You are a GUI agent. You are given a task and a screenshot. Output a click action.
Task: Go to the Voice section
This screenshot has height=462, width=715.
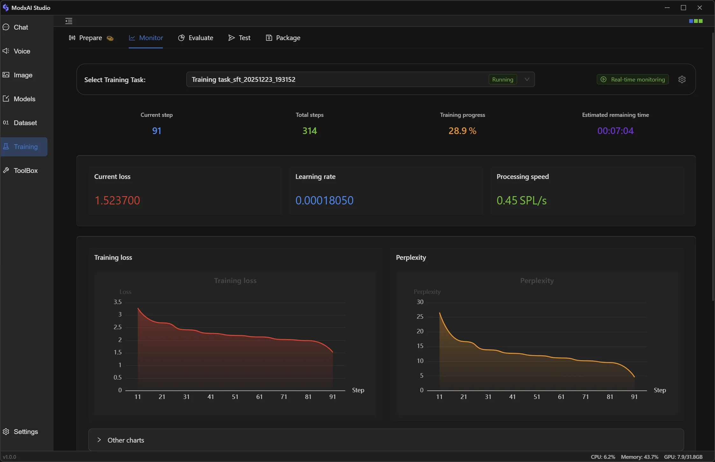(x=22, y=51)
